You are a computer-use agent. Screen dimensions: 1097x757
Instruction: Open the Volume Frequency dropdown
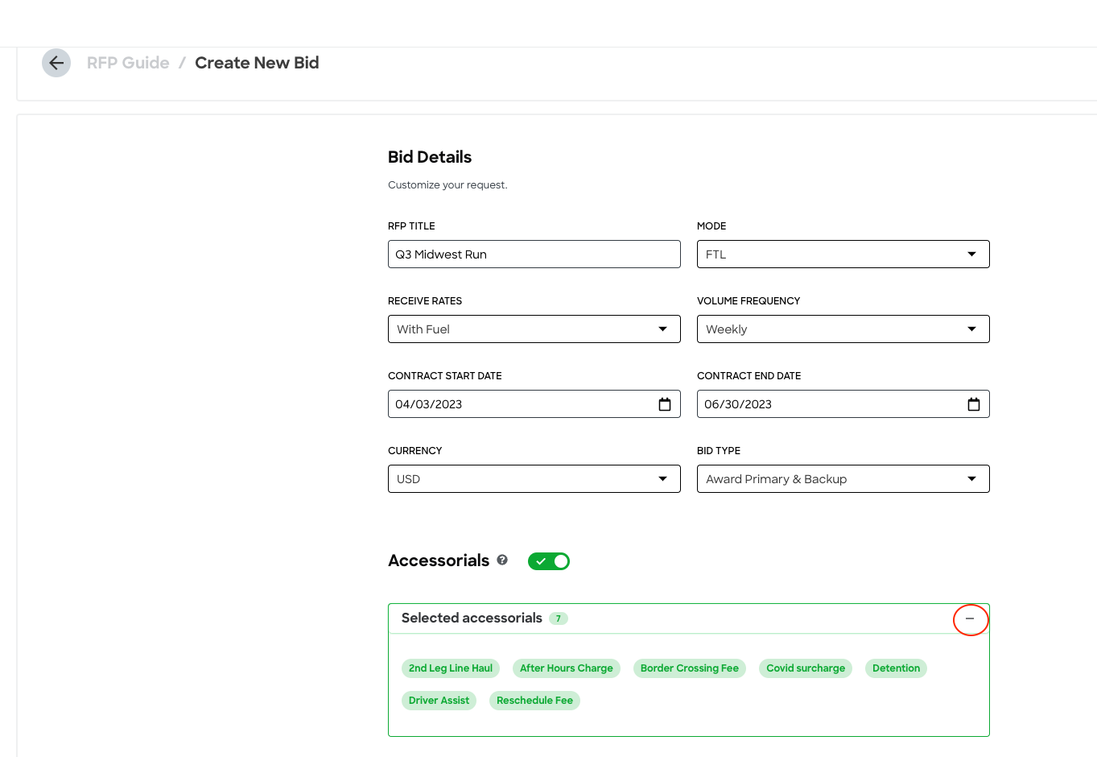[843, 329]
